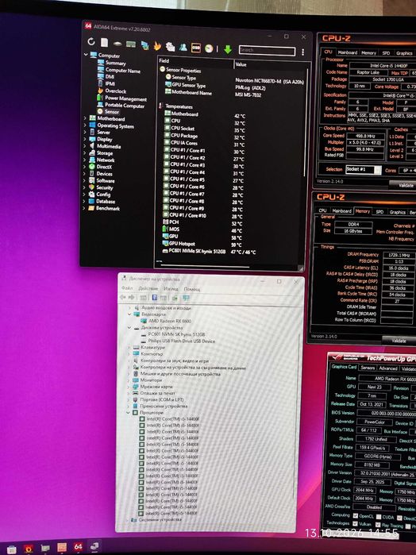Click the AIDA64 icon on the taskbar
Viewport: 416px width, 555px height.
tap(79, 547)
